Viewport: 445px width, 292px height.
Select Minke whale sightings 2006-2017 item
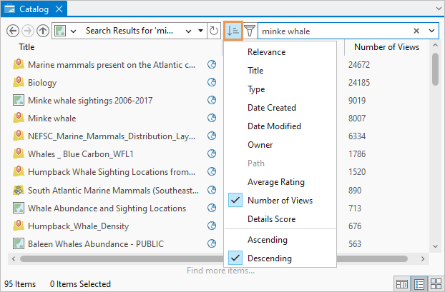(89, 101)
